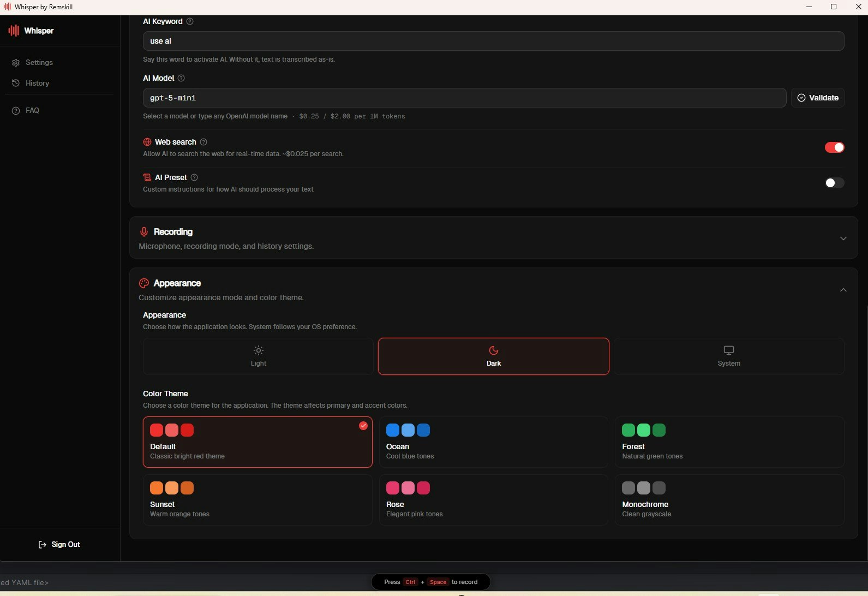The width and height of the screenshot is (868, 596).
Task: Click the History clock icon in sidebar
Action: pyautogui.click(x=16, y=83)
